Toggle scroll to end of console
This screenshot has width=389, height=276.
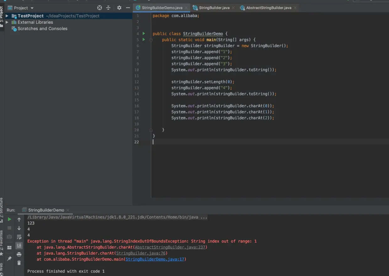pos(19,246)
